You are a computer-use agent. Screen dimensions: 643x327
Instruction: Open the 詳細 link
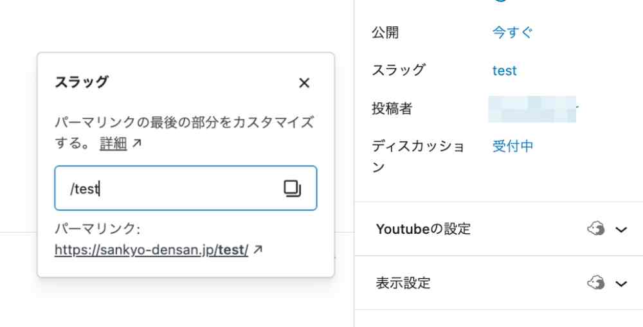tap(113, 144)
